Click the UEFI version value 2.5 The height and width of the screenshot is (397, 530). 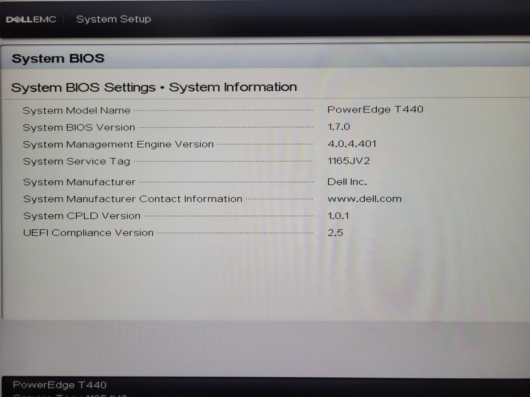click(x=335, y=233)
